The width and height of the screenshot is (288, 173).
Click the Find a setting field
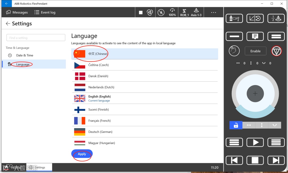(36, 38)
